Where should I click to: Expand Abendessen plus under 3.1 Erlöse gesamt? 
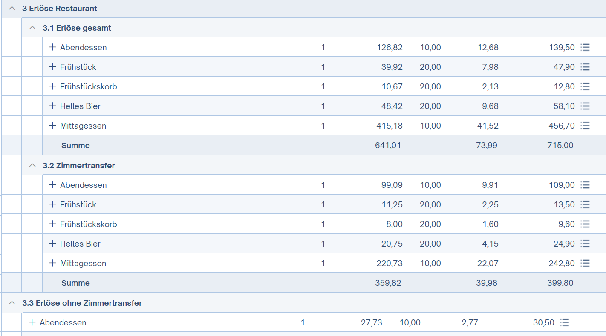(53, 47)
